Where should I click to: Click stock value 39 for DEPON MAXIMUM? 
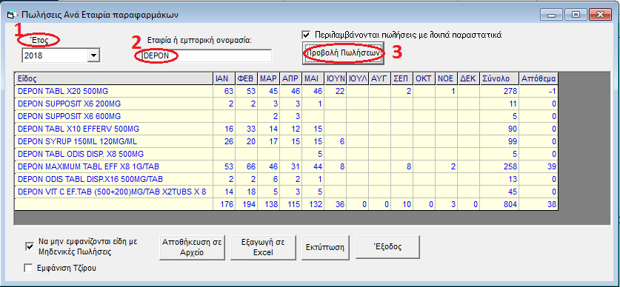click(x=539, y=166)
